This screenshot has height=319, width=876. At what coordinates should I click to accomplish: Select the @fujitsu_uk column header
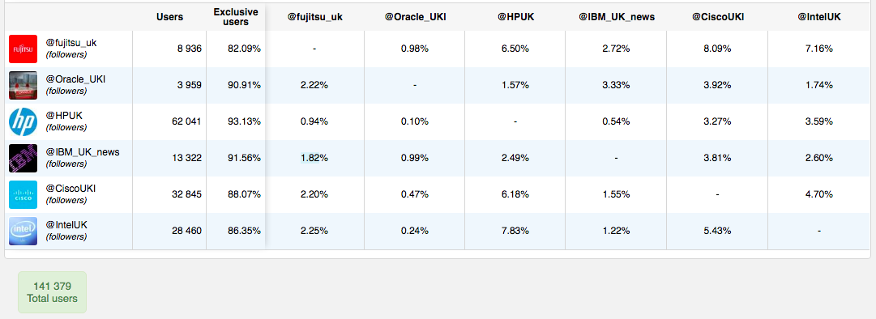(x=315, y=17)
